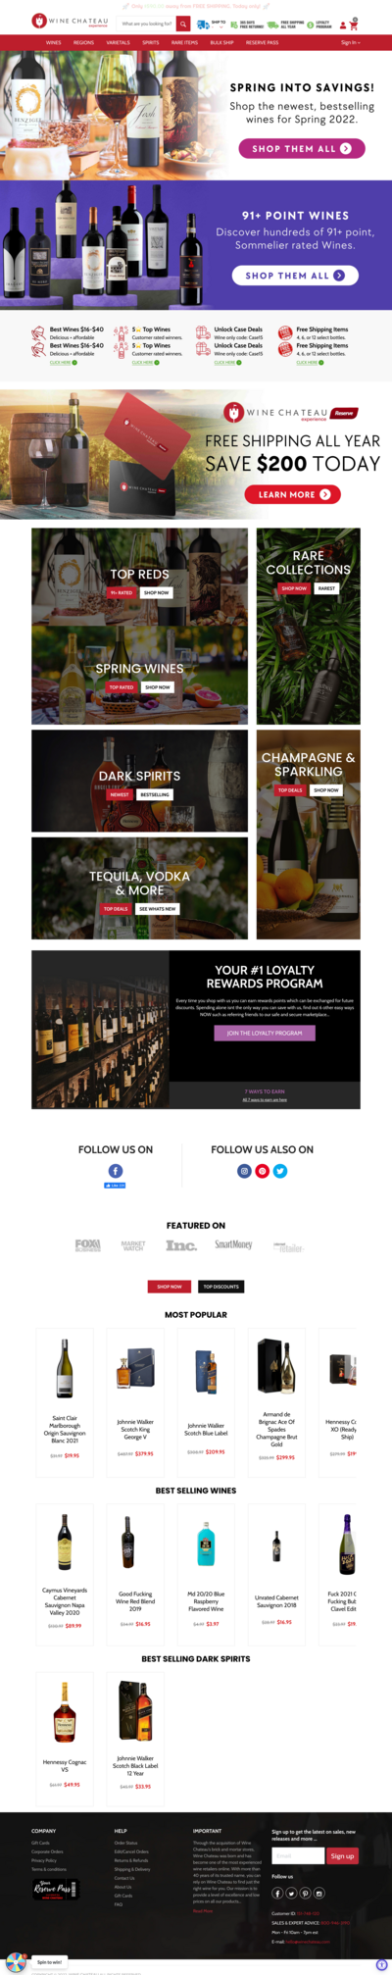Open the Instagram icon under Follow Us Also On

[x=244, y=1171]
